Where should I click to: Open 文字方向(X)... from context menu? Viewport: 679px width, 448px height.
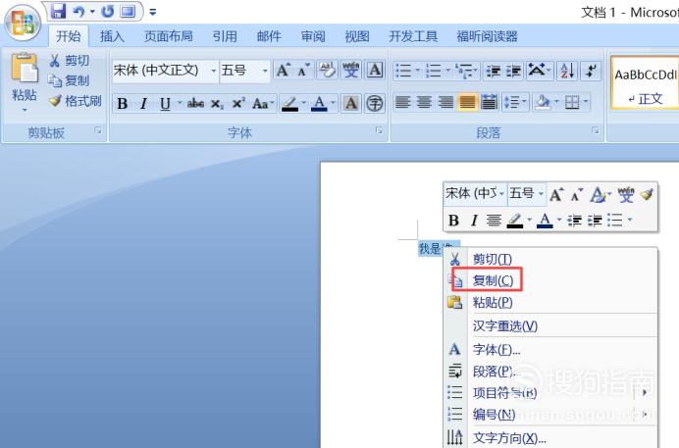pyautogui.click(x=550, y=437)
